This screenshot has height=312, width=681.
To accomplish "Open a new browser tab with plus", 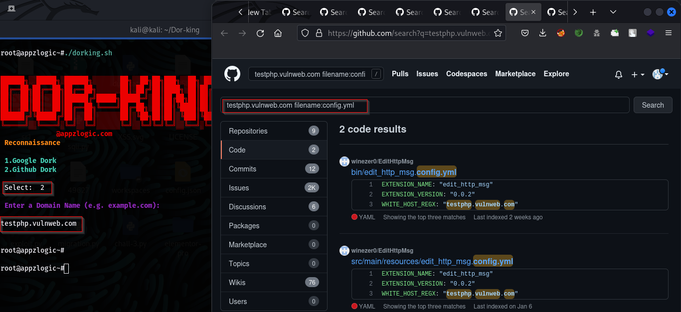I will [593, 12].
